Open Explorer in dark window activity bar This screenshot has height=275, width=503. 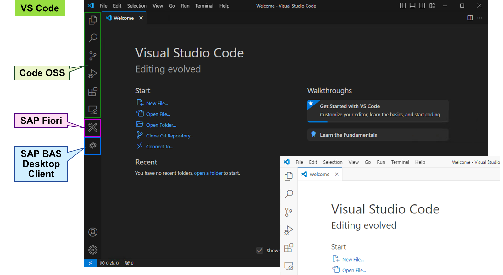[x=93, y=20]
